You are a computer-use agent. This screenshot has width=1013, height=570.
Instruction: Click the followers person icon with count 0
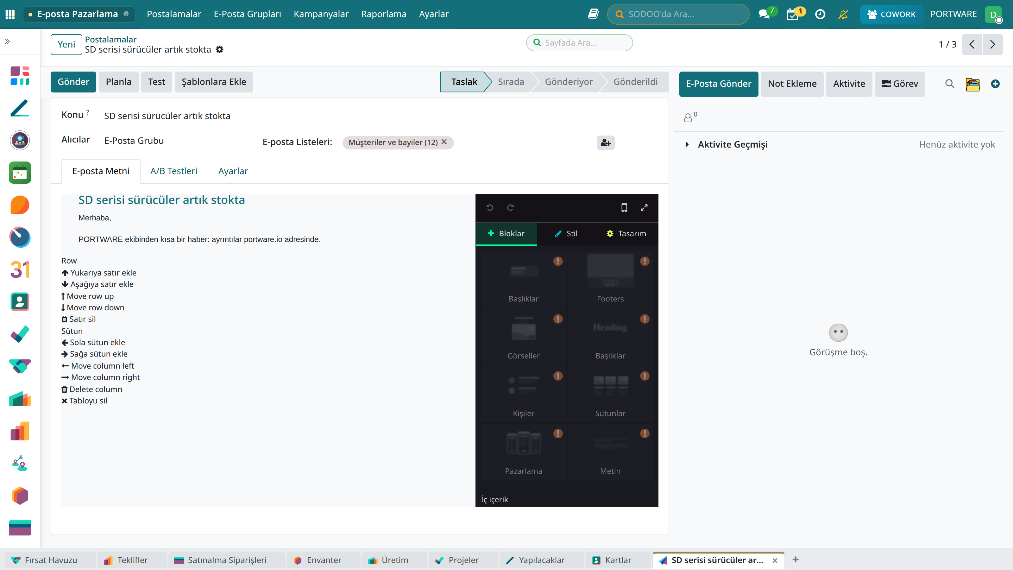[690, 117]
